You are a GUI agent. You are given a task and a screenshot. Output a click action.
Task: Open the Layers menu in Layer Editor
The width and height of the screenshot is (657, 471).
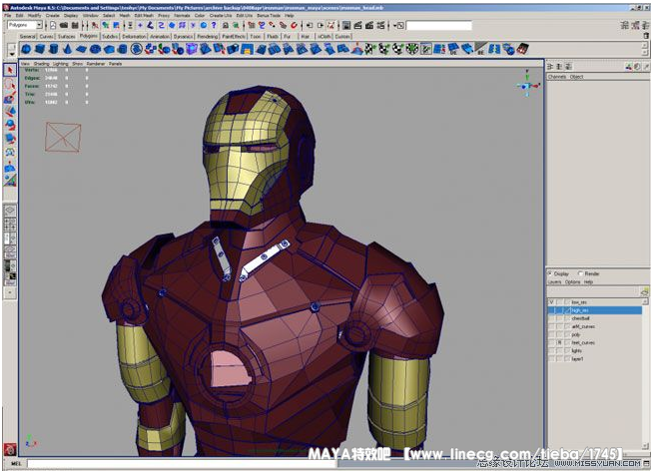pos(554,282)
